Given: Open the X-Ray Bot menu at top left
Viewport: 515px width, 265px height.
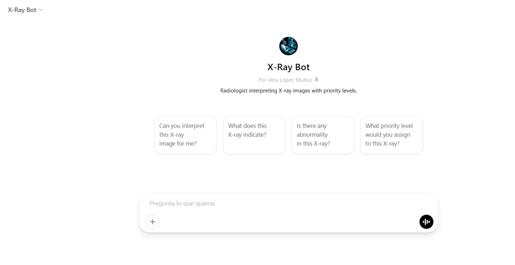Looking at the screenshot, I should [26, 10].
